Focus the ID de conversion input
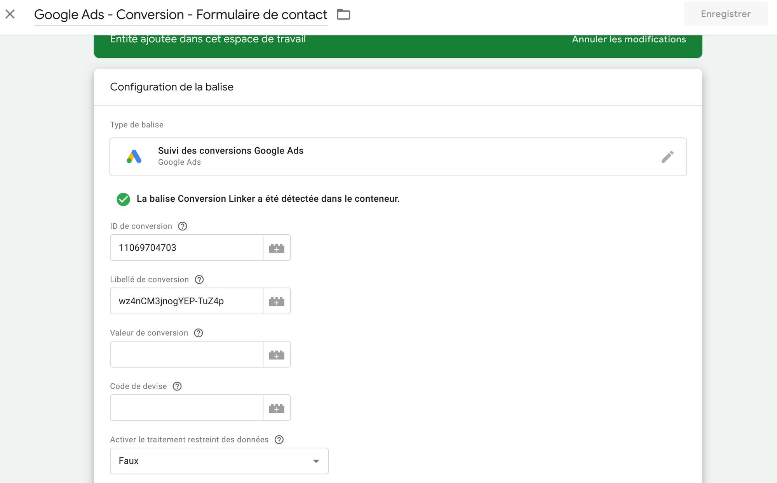This screenshot has height=483, width=777. (187, 248)
